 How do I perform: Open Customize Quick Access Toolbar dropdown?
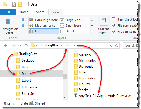pyautogui.click(x=25, y=5)
